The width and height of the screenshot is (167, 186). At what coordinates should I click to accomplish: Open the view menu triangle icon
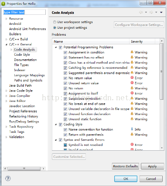click(161, 12)
